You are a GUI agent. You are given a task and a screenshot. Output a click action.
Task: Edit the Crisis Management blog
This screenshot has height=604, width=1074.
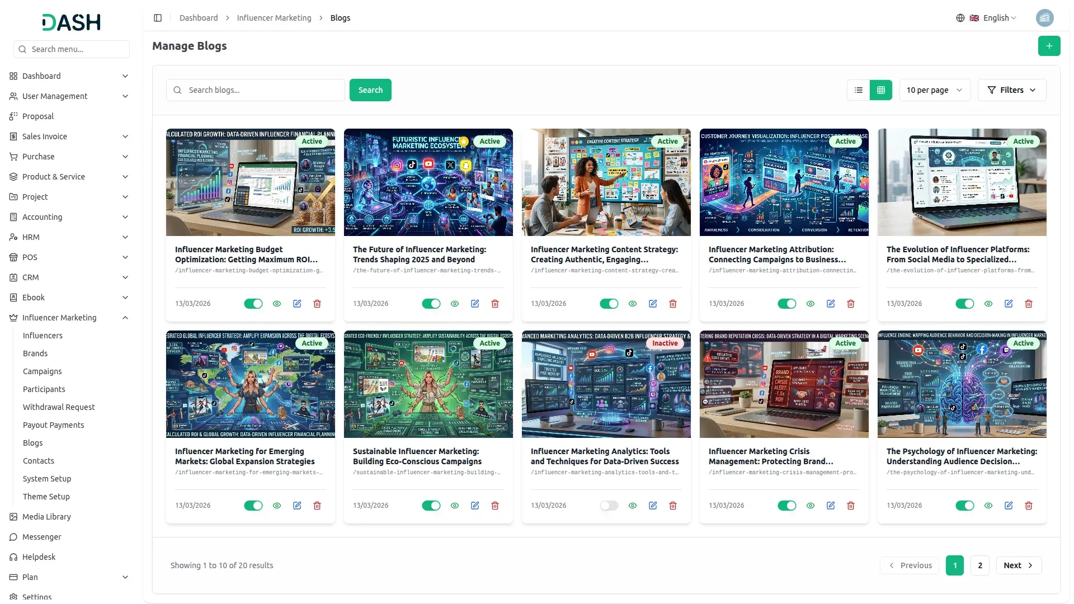(x=831, y=506)
